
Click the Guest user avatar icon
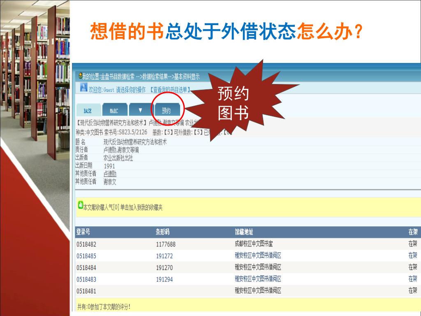[84, 87]
